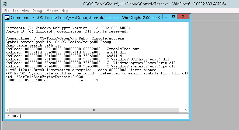Click the wow64cpu.dll ModLoad line
This screenshot has height=130, width=239.
pos(91,66)
